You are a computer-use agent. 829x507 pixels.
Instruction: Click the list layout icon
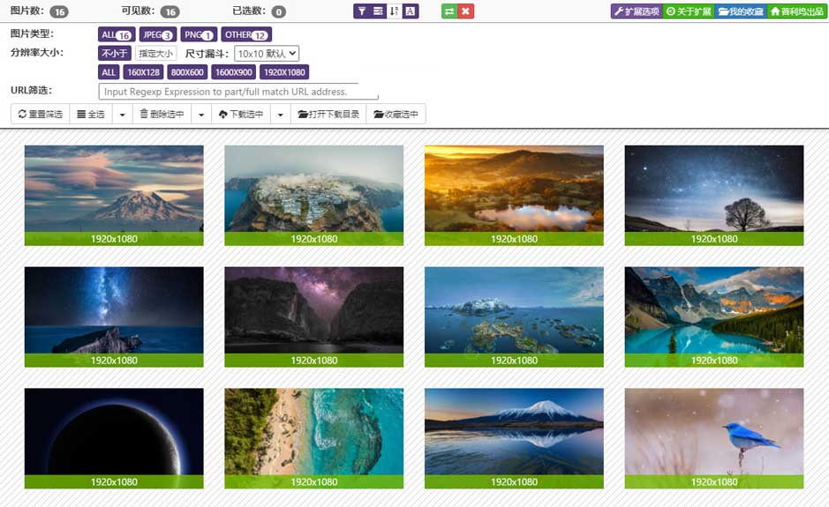(378, 11)
